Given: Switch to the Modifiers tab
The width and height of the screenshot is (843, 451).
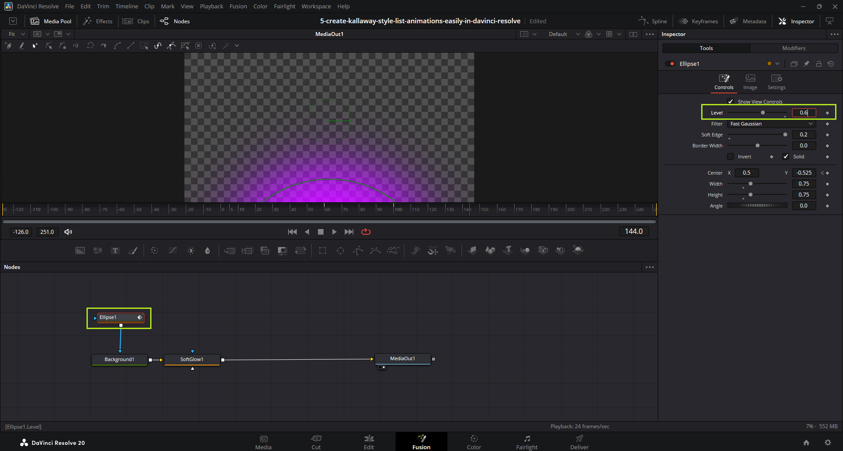Looking at the screenshot, I should click(793, 48).
